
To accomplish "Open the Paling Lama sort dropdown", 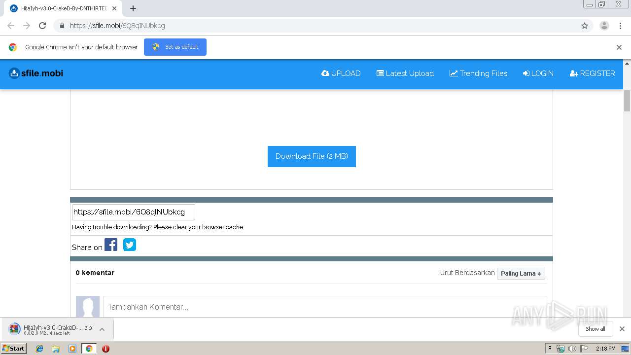I will pyautogui.click(x=521, y=274).
